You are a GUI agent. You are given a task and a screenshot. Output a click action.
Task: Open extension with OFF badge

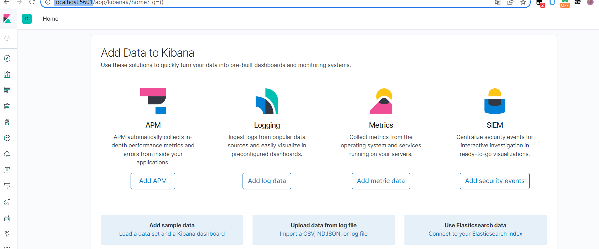(565, 3)
